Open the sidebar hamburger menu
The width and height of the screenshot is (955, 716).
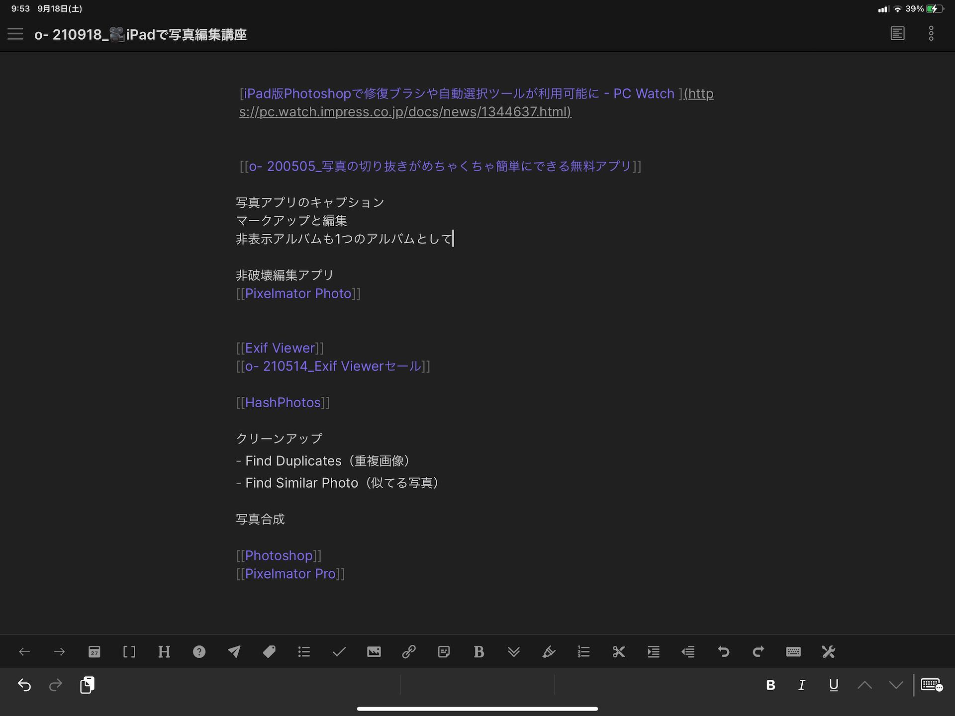[15, 34]
